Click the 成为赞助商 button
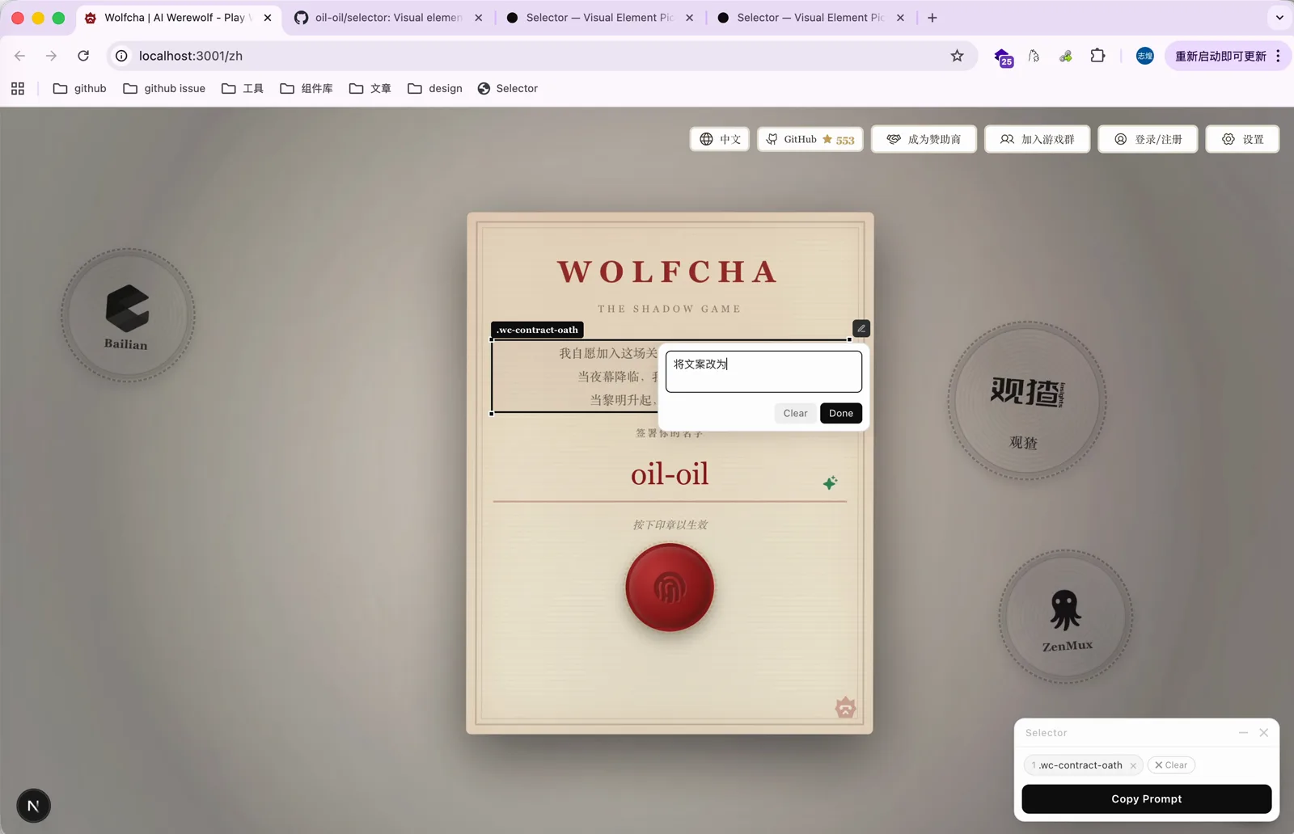Image resolution: width=1294 pixels, height=834 pixels. pyautogui.click(x=924, y=139)
